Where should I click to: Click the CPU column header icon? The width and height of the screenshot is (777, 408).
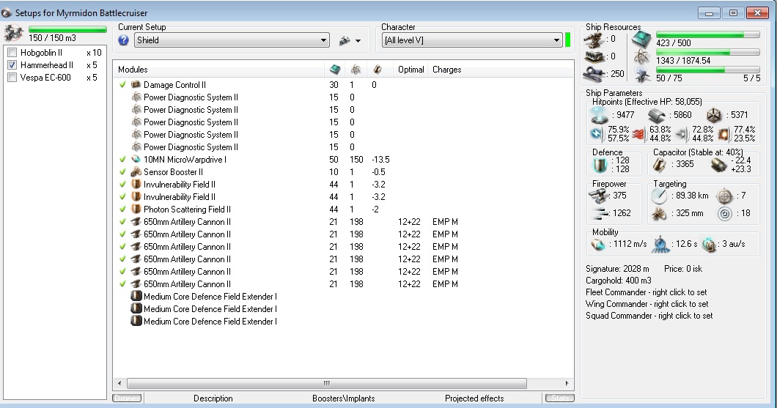(335, 70)
